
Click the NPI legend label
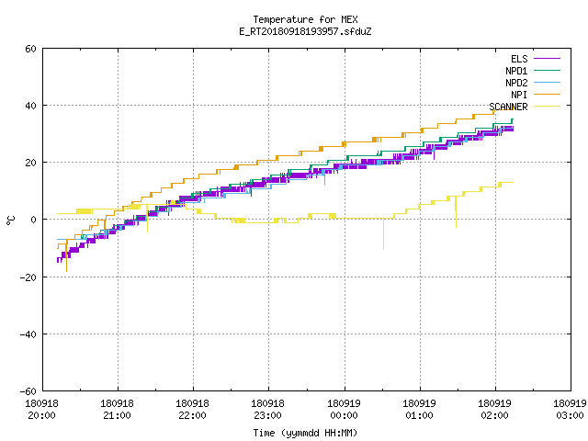[519, 95]
